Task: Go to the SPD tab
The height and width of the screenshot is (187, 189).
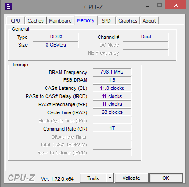Action: click(106, 21)
